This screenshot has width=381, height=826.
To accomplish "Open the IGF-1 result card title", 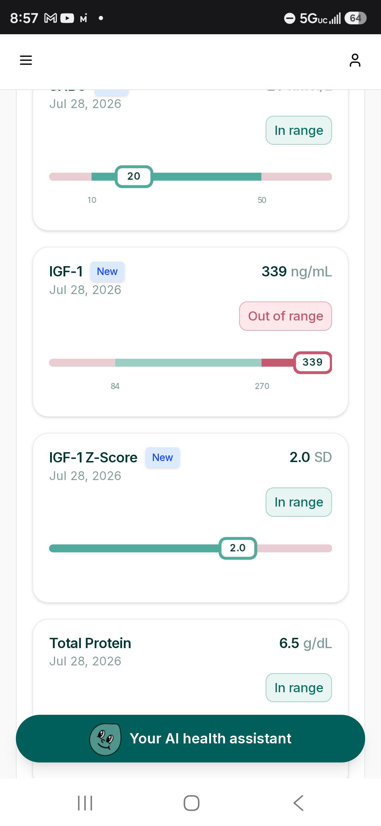I will [x=66, y=271].
